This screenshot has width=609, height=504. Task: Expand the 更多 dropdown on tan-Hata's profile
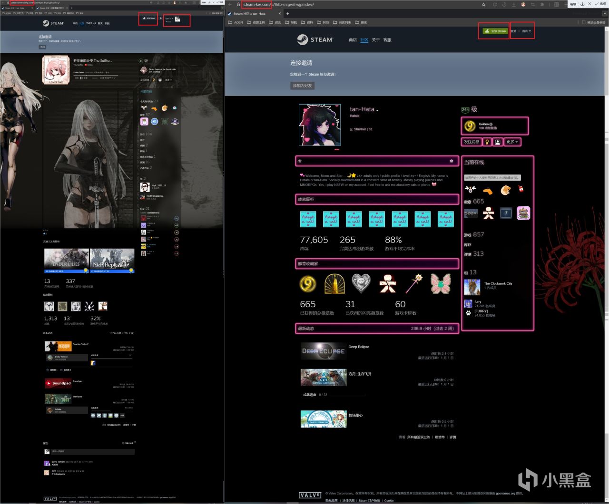coord(512,142)
